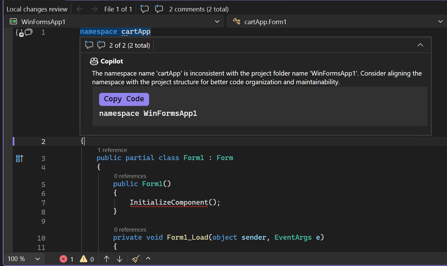Select the Copilot icon in the comment panel
Image resolution: width=447 pixels, height=266 pixels.
click(x=94, y=61)
